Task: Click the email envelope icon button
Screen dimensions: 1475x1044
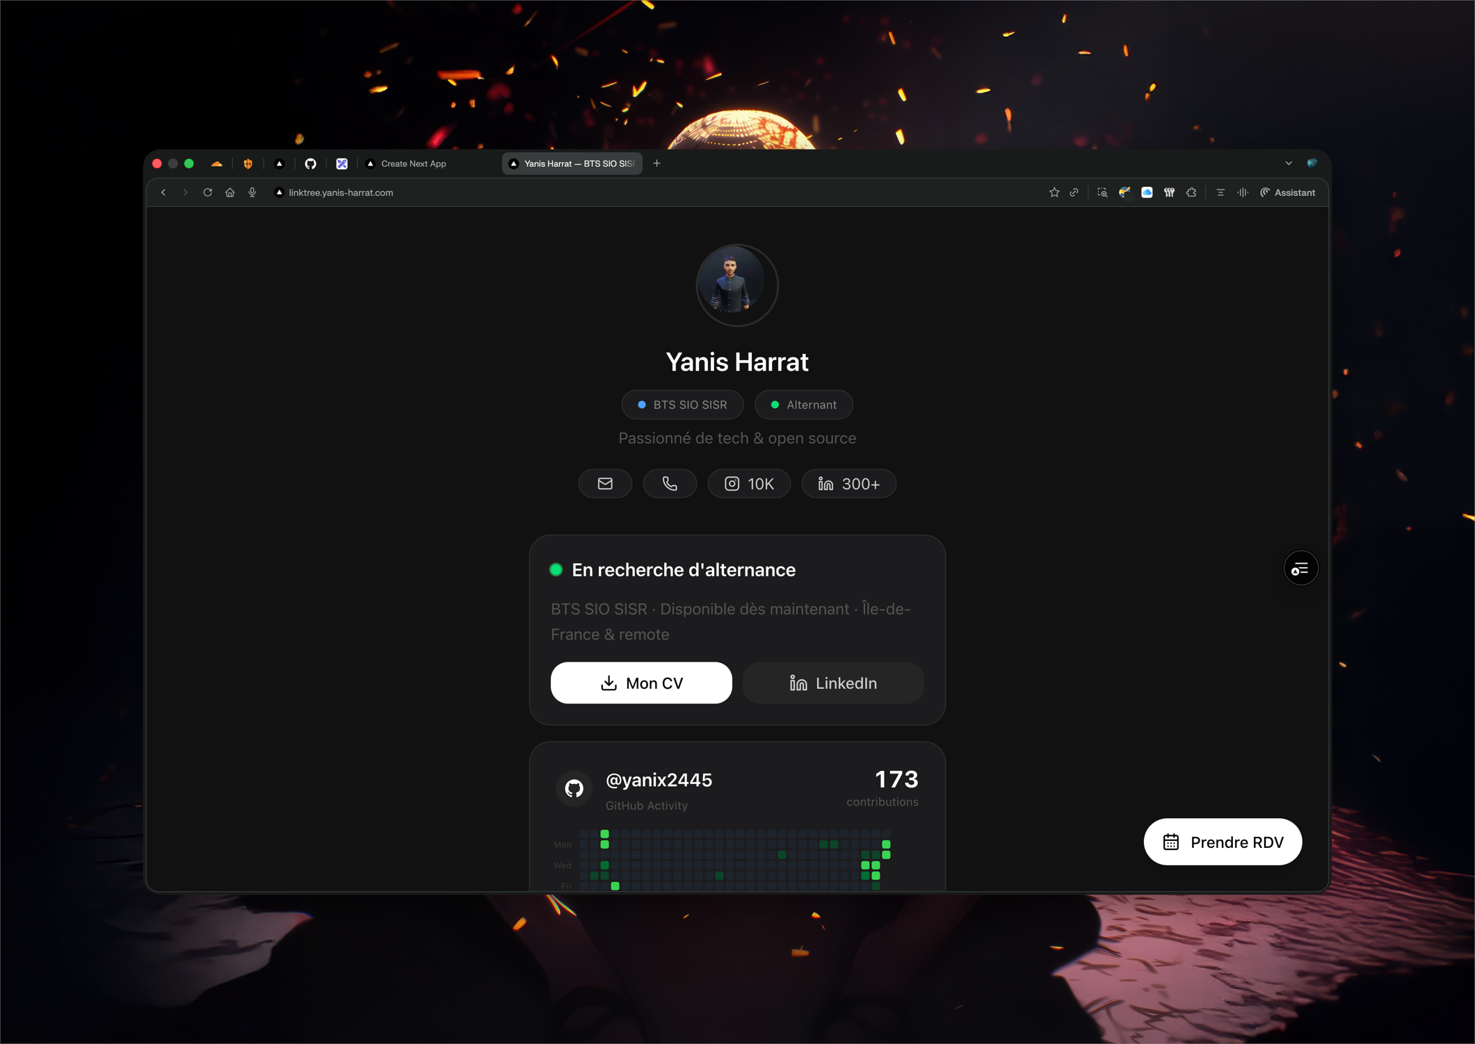Action: (605, 484)
